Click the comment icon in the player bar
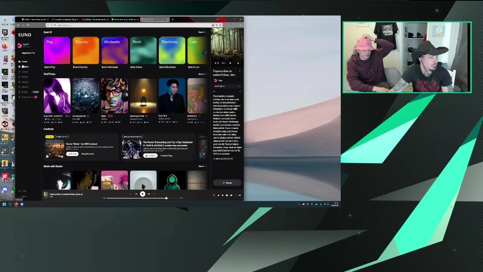 coord(227,195)
